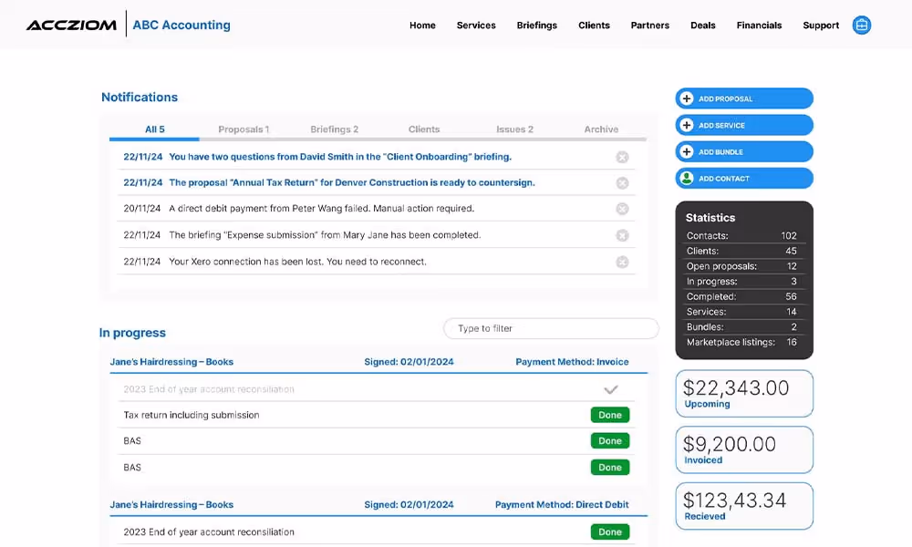This screenshot has width=912, height=547.
Task: Go to Briefings in top navigation
Action: tap(537, 25)
